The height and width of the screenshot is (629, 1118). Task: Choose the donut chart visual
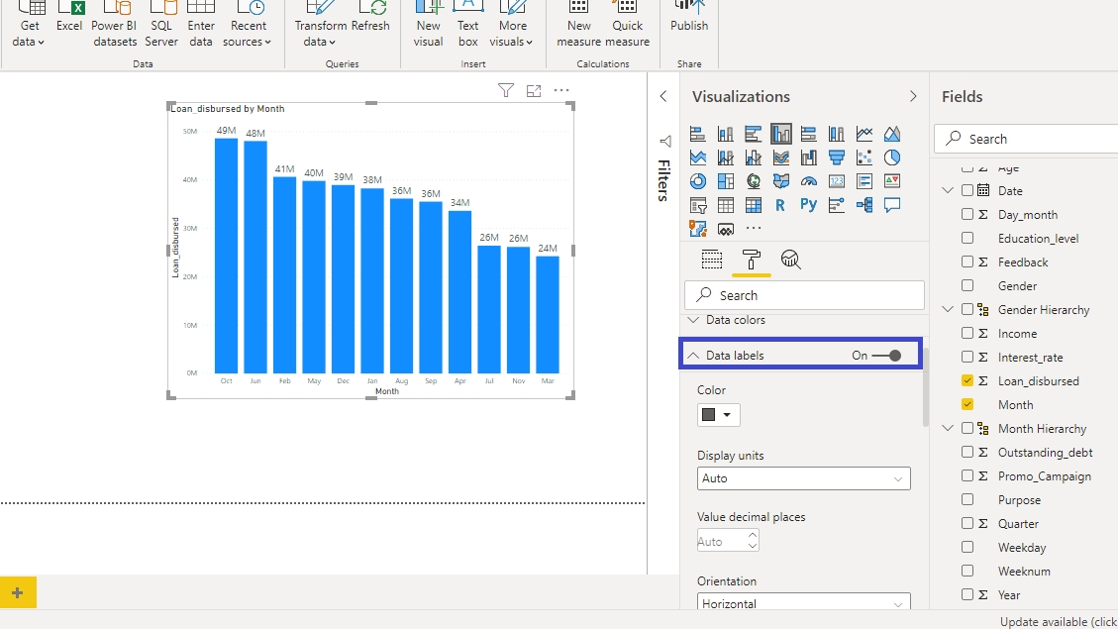coord(698,181)
